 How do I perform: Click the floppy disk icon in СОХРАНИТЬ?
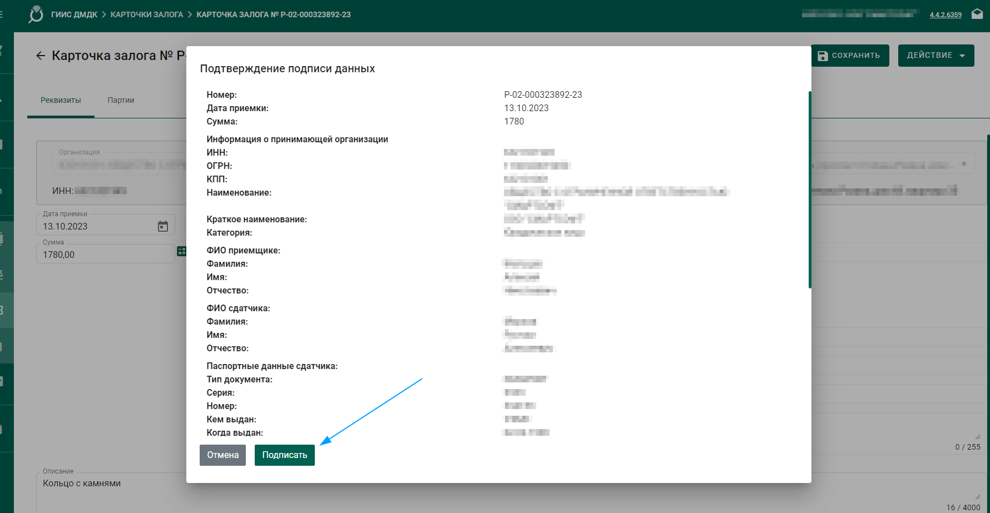[823, 56]
